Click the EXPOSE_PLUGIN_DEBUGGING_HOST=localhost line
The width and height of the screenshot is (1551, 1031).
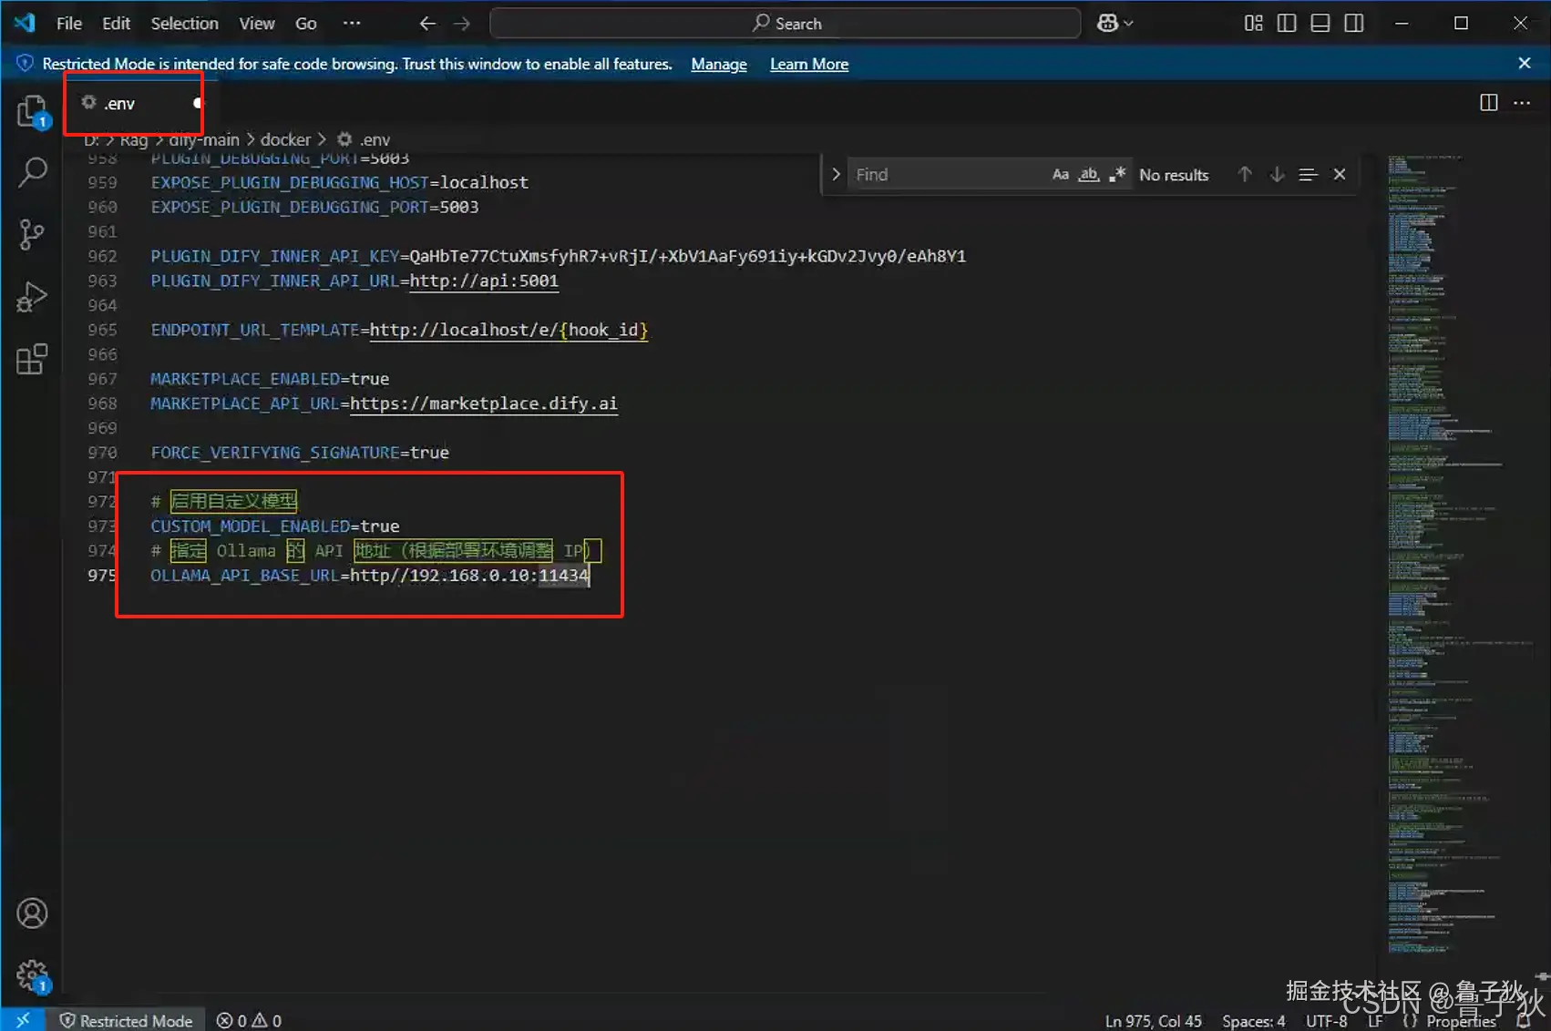[340, 182]
